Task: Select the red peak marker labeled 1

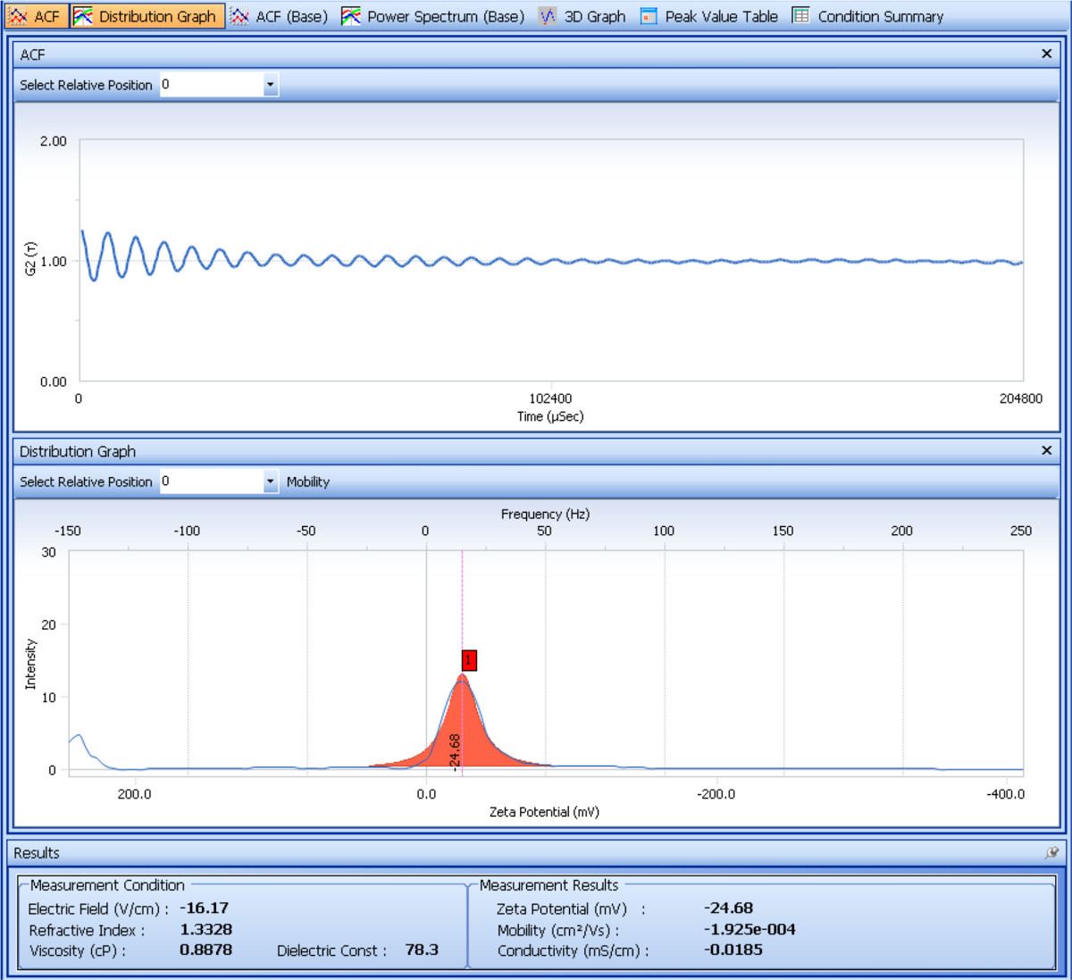Action: [x=469, y=660]
